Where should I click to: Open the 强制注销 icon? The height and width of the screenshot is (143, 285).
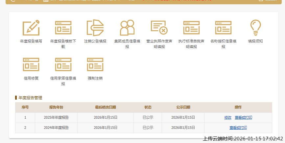tap(95, 64)
